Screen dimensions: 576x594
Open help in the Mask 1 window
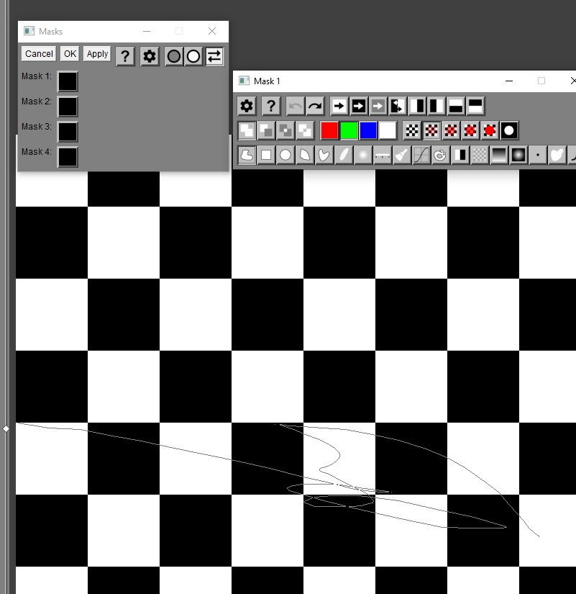(x=270, y=107)
